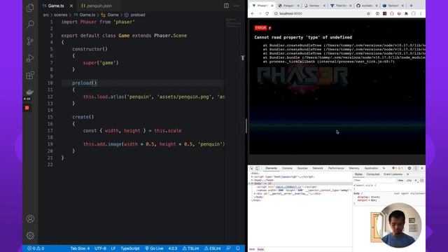Open the Source Control view
Viewport: 448px width, 252px height.
pyautogui.click(x=30, y=41)
